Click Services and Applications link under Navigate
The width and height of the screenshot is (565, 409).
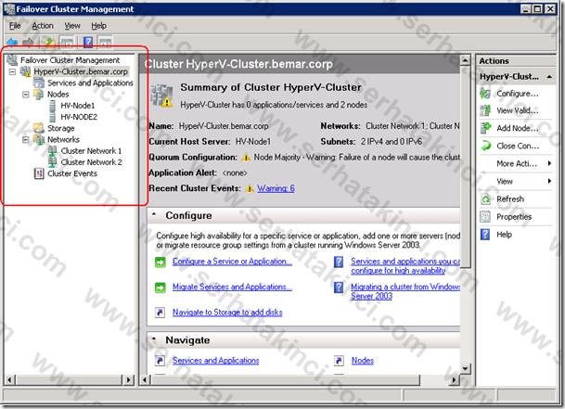(x=215, y=361)
